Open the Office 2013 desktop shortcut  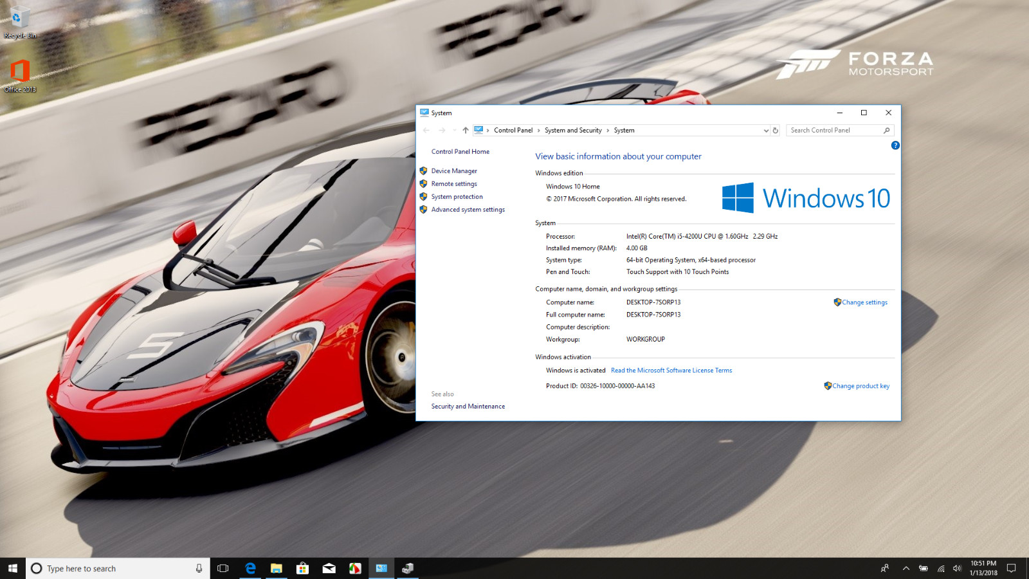[x=20, y=76]
